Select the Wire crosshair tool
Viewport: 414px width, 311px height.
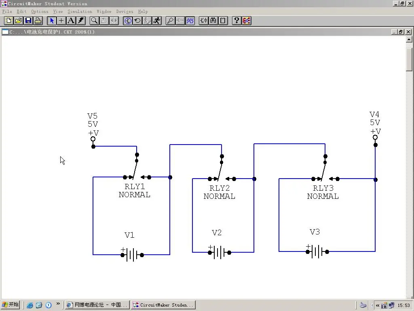pyautogui.click(x=61, y=21)
